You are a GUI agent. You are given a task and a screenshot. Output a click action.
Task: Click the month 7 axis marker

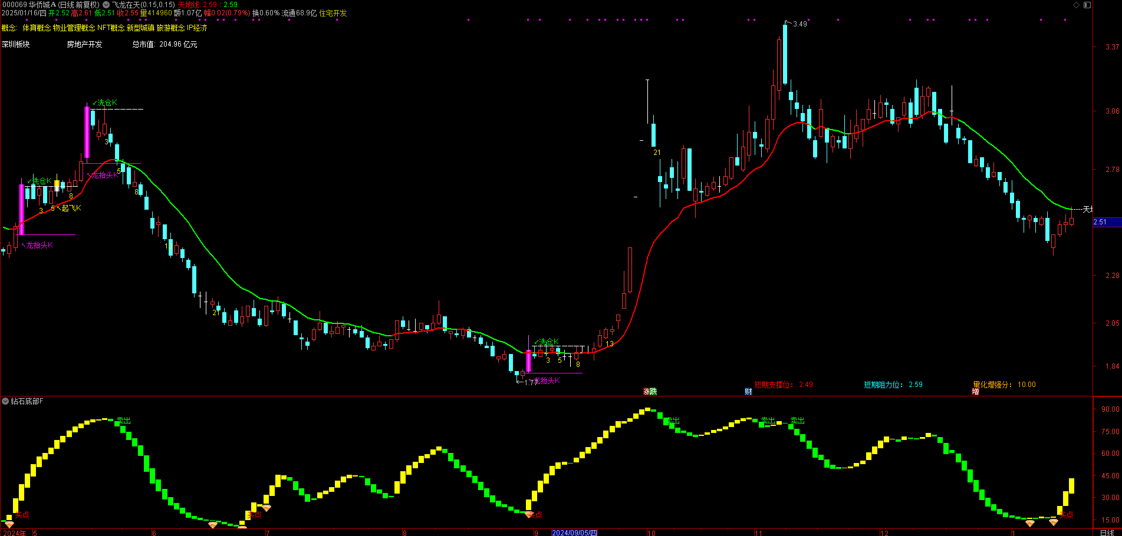[x=267, y=532]
